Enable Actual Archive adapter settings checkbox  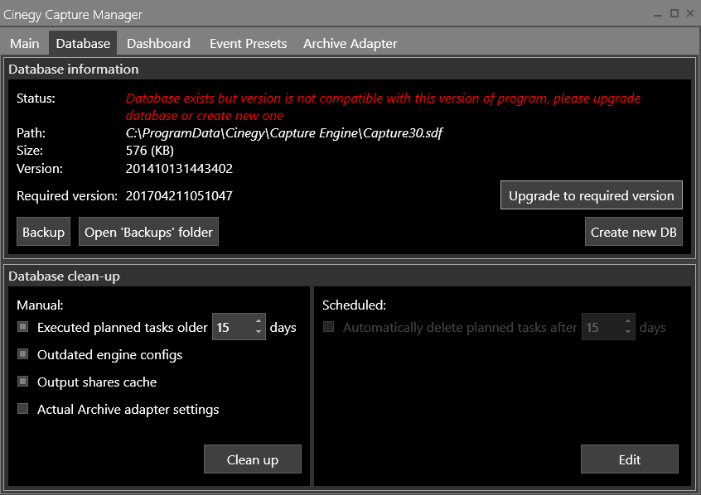23,409
